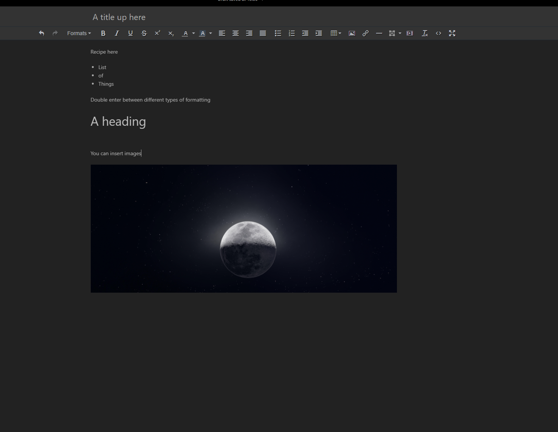Toggle subscript formatting

point(171,33)
